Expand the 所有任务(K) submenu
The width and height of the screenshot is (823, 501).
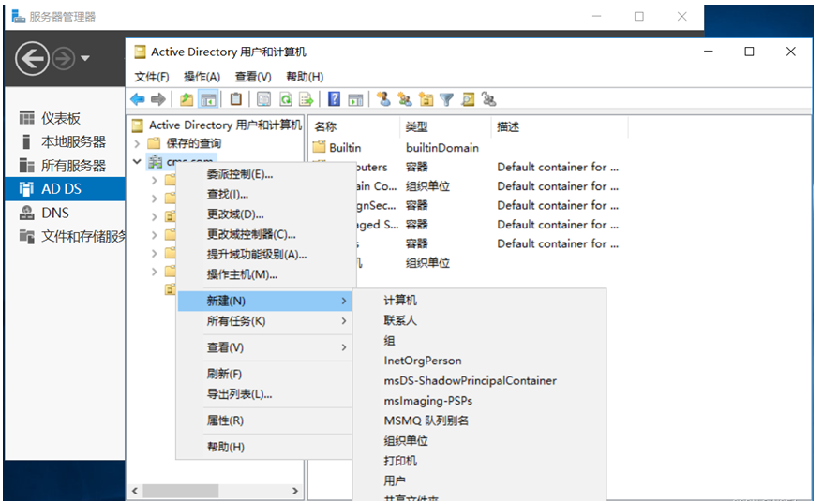[265, 321]
